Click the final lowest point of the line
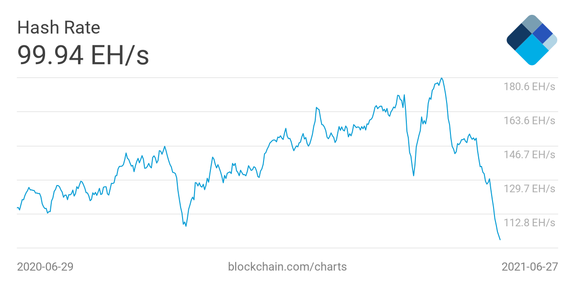The width and height of the screenshot is (575, 287). (x=500, y=240)
